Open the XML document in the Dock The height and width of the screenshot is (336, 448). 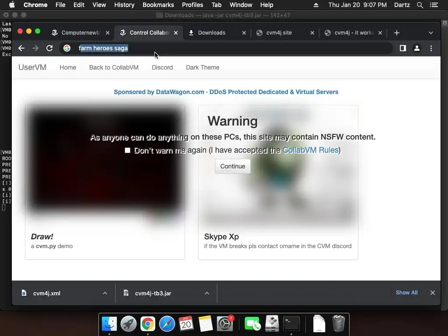(319, 324)
